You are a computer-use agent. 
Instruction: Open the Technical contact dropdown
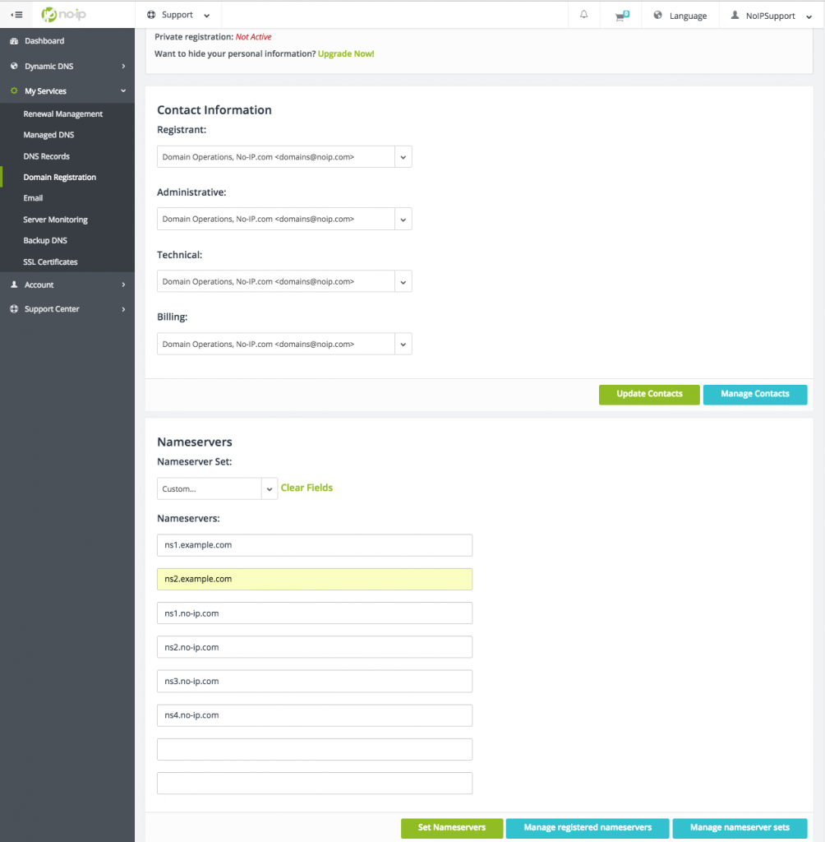[284, 281]
